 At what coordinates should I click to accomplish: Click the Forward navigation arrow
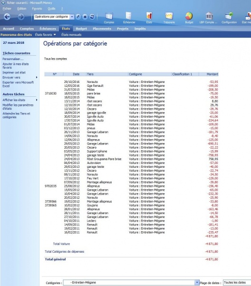21,17
